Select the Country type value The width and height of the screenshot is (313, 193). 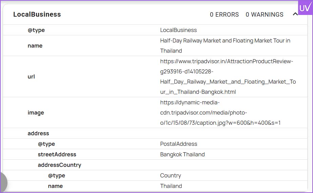pos(171,176)
